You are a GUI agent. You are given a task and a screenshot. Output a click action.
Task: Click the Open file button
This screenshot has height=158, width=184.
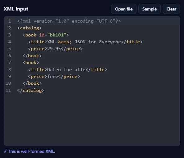tap(124, 9)
